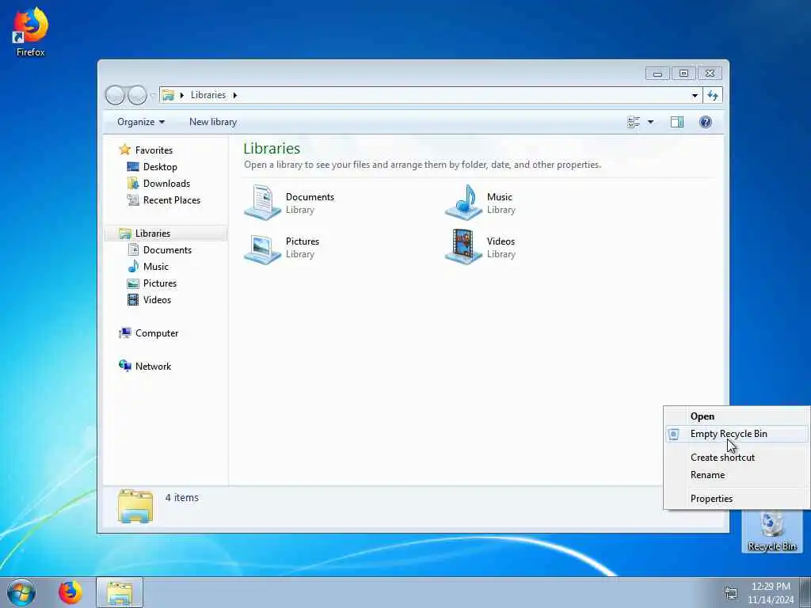Click the Recent Places icon in sidebar
This screenshot has height=608, width=811.
click(133, 200)
